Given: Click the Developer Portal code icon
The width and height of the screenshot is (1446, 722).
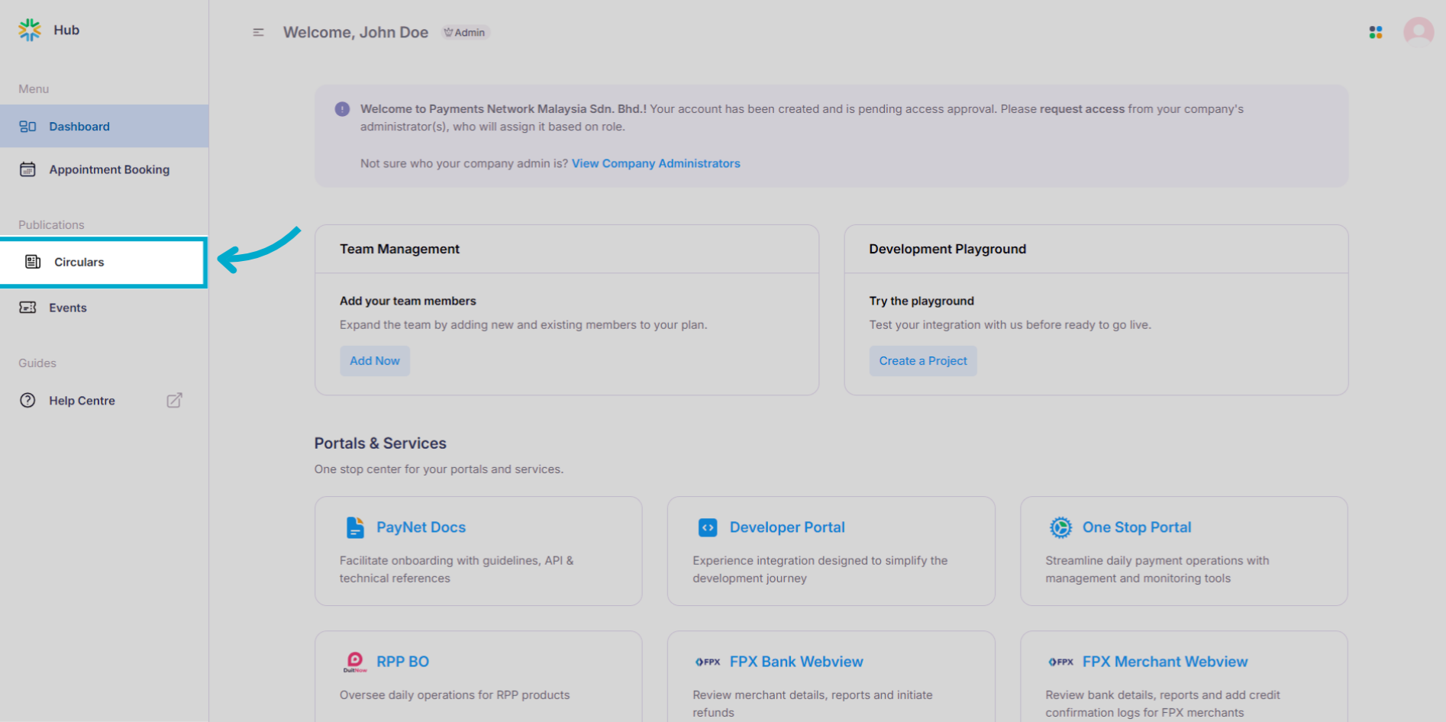Looking at the screenshot, I should pyautogui.click(x=708, y=527).
